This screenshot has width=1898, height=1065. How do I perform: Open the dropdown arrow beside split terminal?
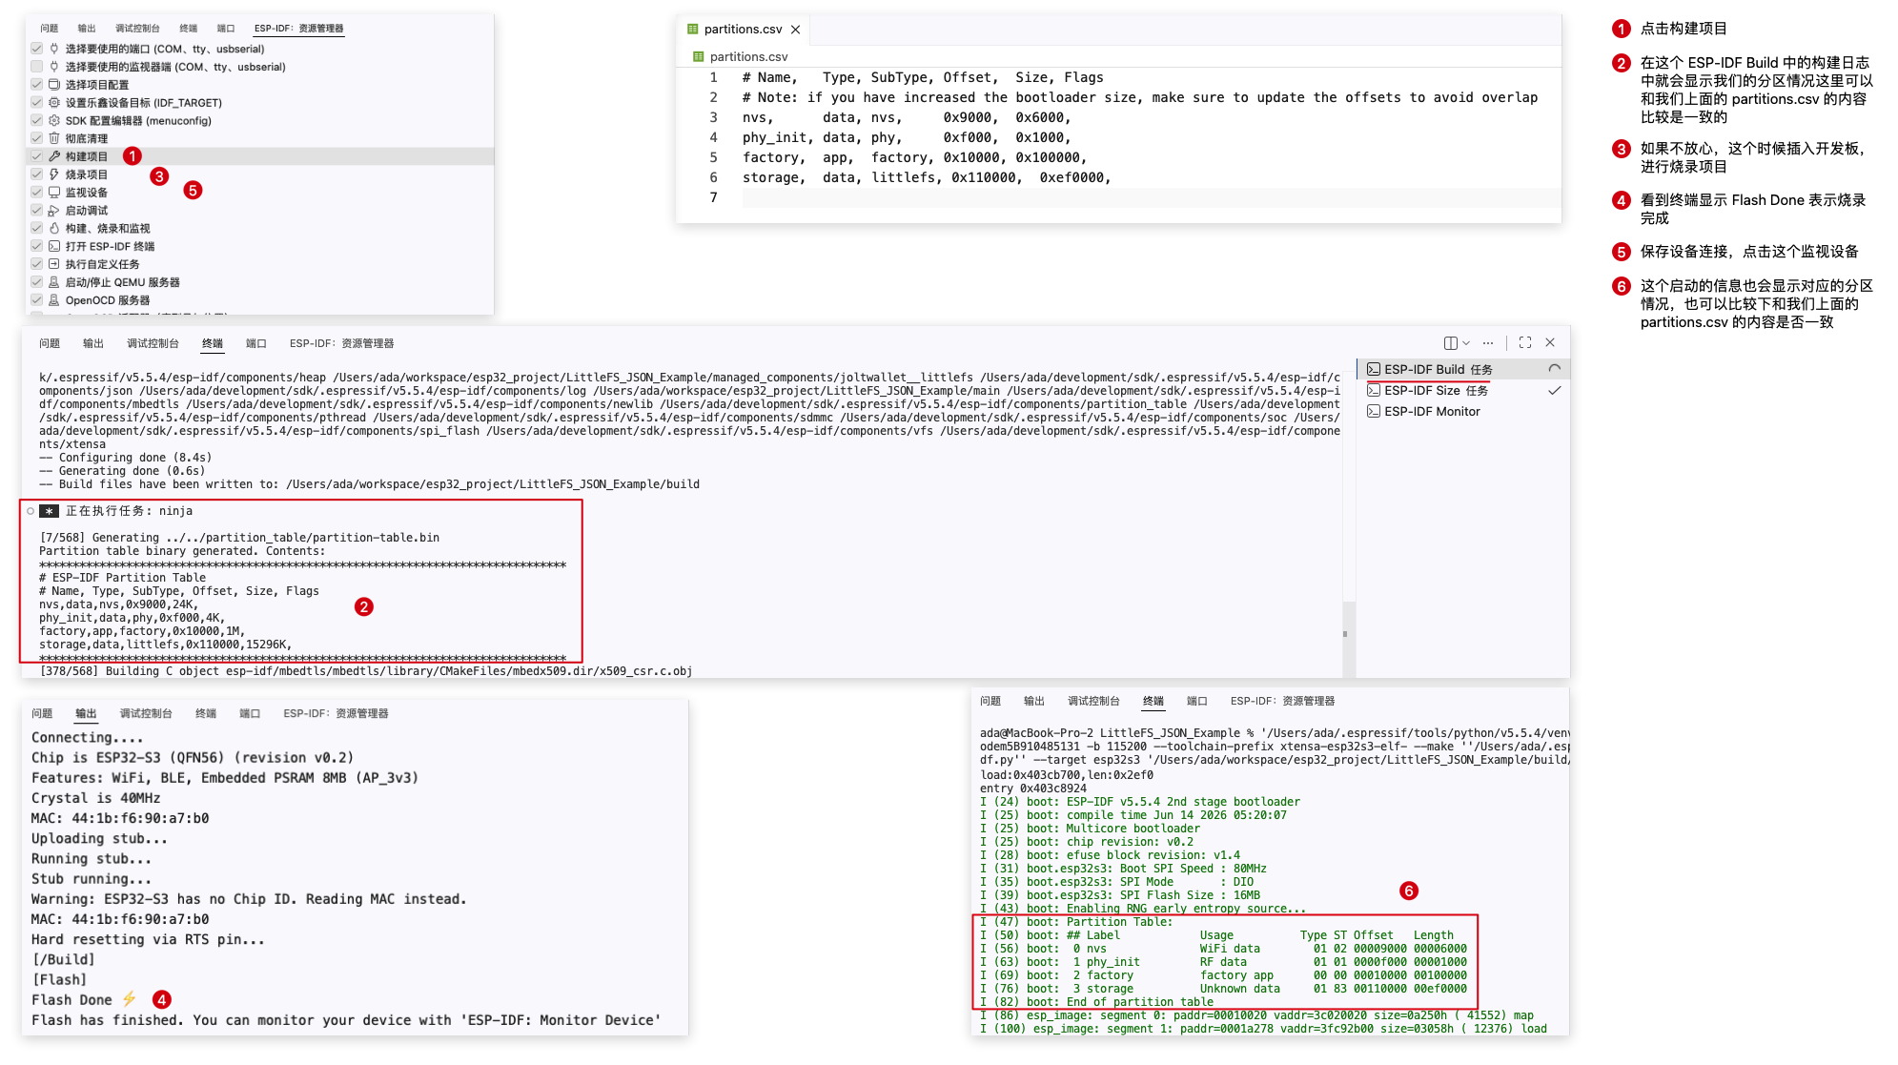coord(1466,343)
